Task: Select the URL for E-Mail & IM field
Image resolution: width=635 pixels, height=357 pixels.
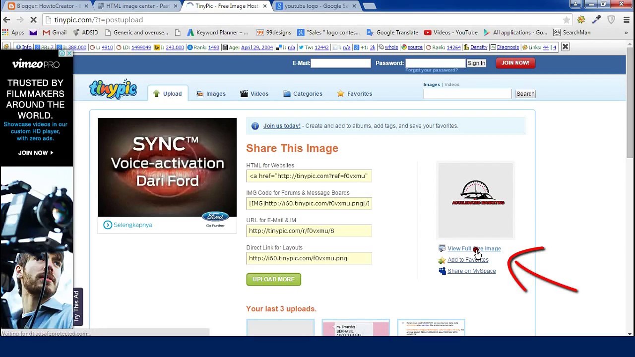Action: click(x=309, y=231)
